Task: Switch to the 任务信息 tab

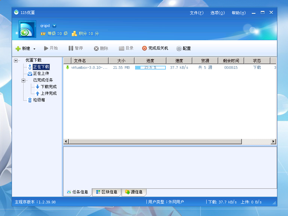Action: [78, 192]
